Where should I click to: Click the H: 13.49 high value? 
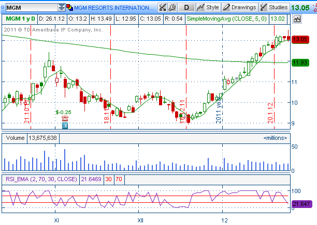coord(101,19)
